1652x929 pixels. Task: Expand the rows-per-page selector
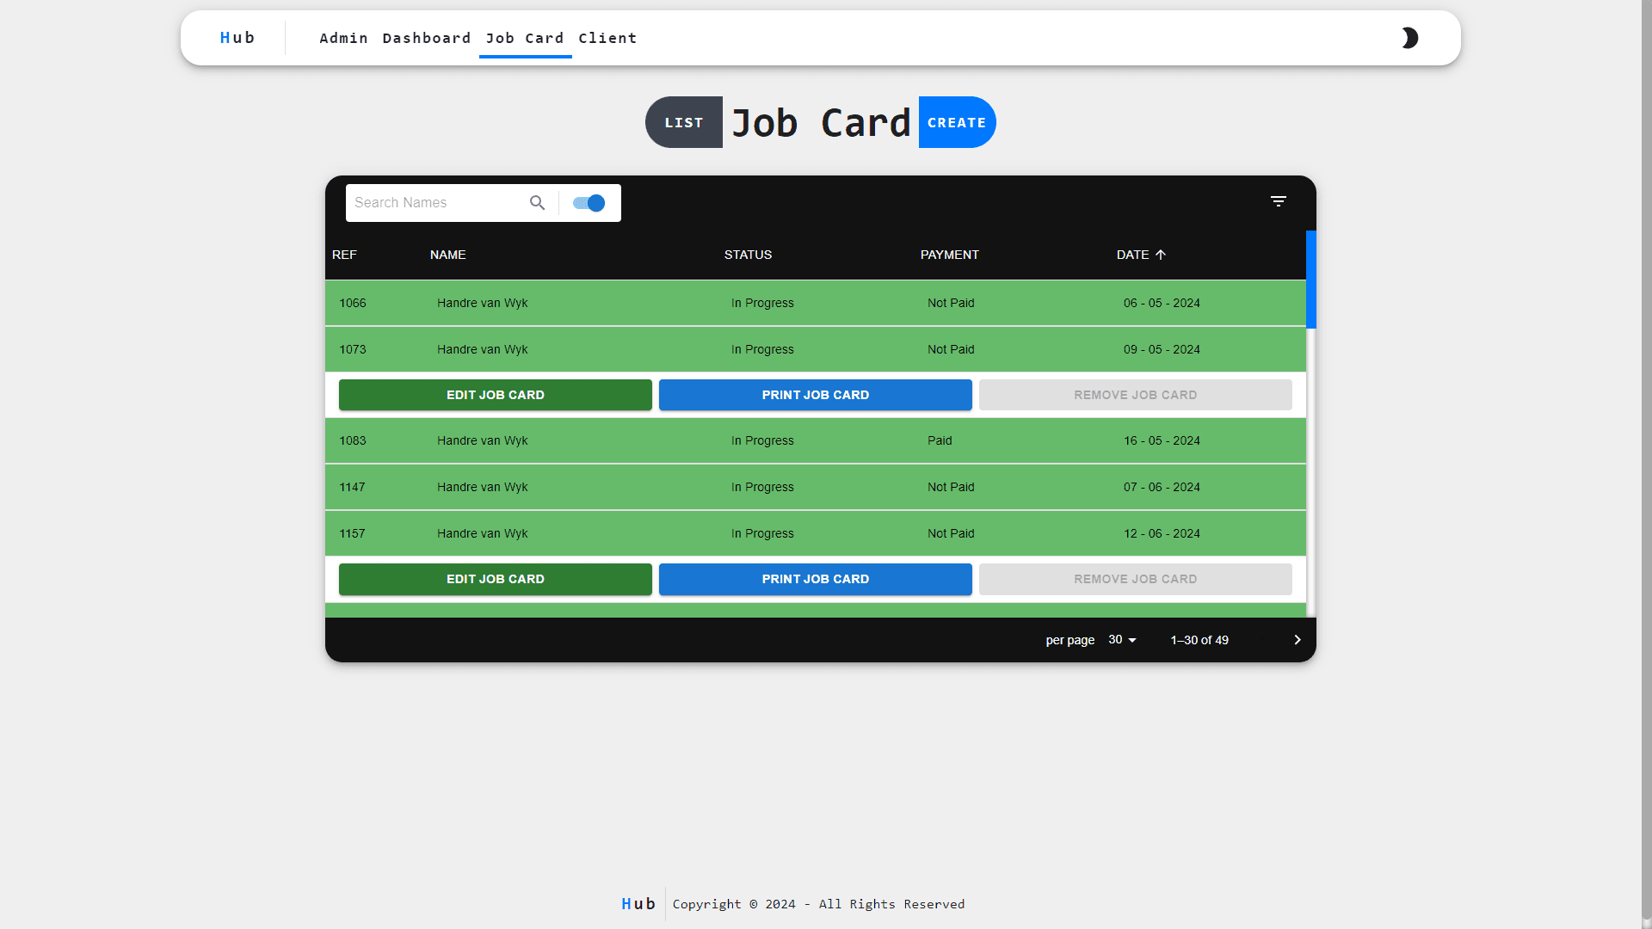[1121, 639]
